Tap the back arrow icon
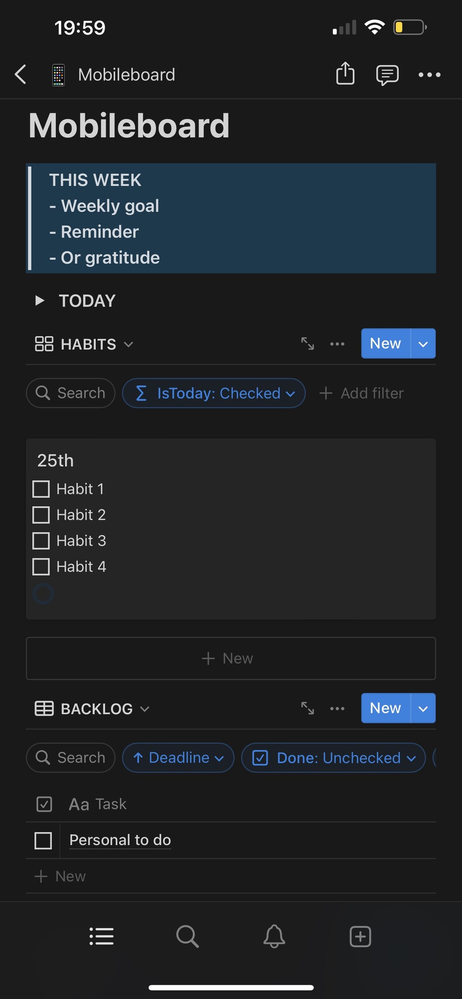Screen dimensions: 462x999 (21, 74)
